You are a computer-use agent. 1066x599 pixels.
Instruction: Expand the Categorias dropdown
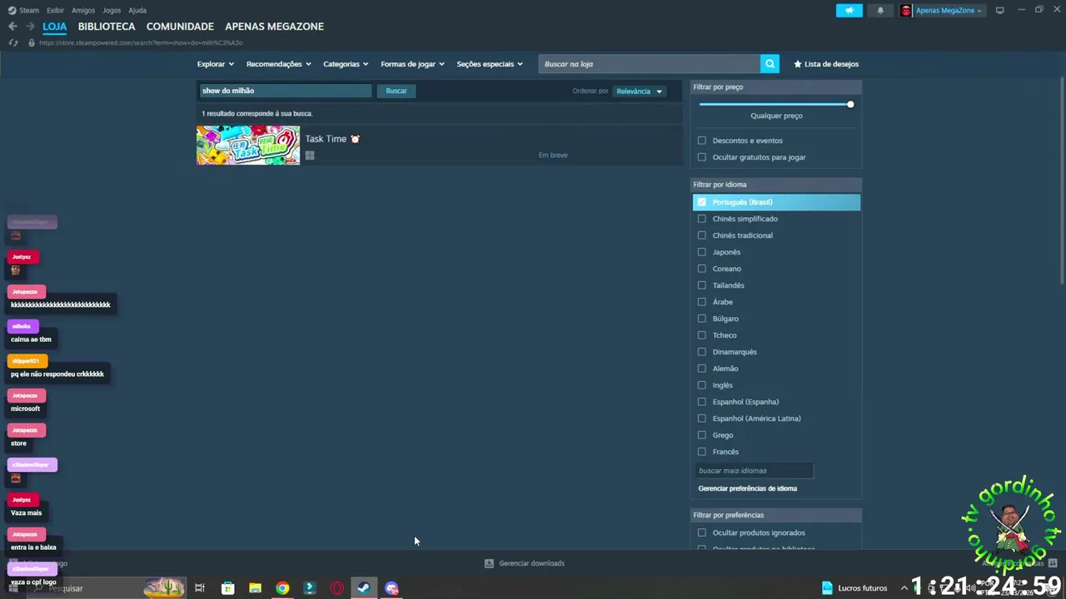346,64
